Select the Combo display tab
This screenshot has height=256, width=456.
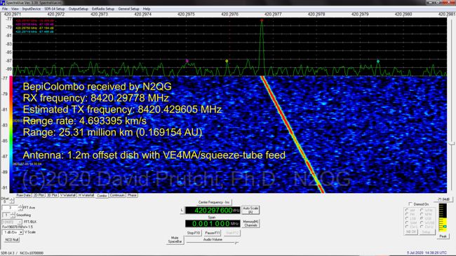(102, 196)
